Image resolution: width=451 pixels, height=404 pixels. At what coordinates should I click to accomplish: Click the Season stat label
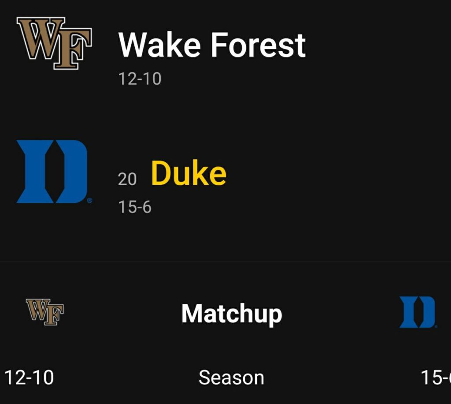point(231,378)
